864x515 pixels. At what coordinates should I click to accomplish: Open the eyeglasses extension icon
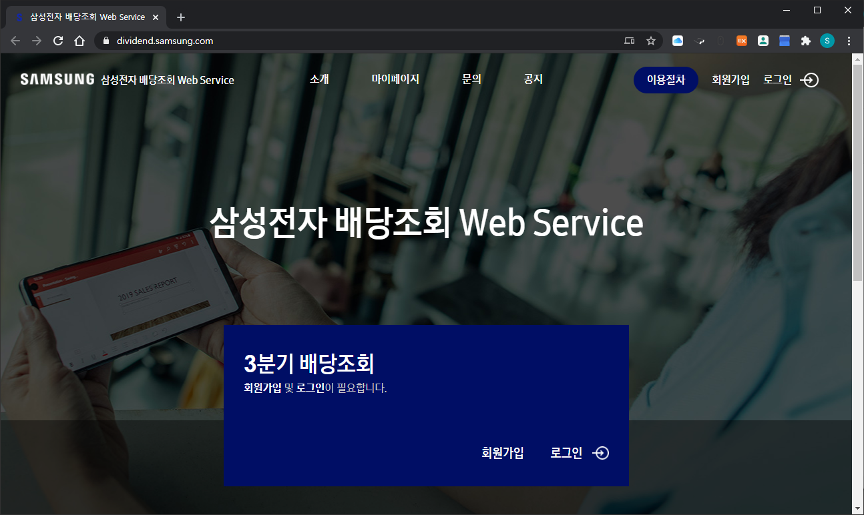point(699,41)
